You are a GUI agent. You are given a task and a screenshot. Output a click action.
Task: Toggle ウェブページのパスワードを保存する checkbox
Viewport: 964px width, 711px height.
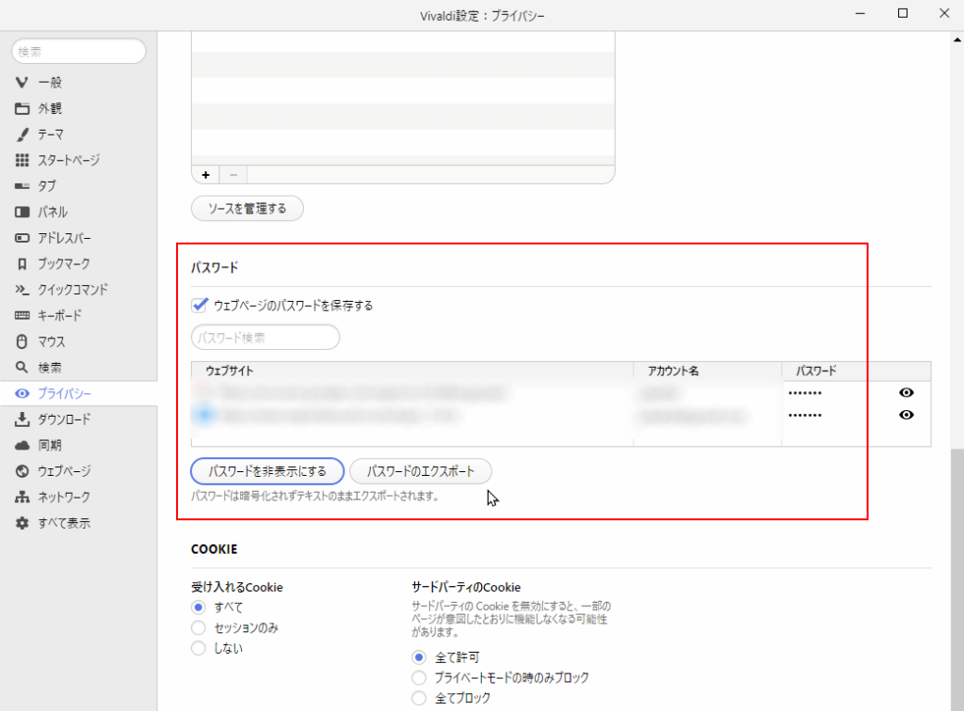tap(200, 305)
